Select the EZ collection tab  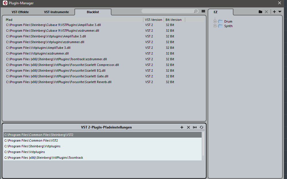(x=221, y=12)
